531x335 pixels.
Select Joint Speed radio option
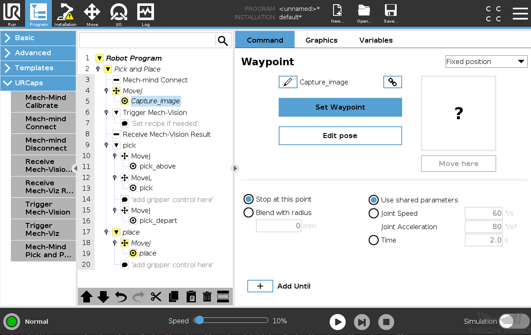point(374,213)
